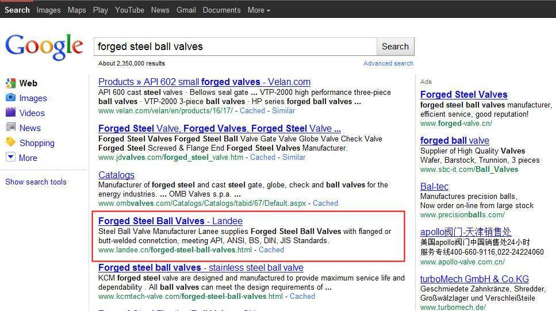This screenshot has width=556, height=311.
Task: Click www.kcmtech-valve.com result URL text
Action: [x=190, y=296]
